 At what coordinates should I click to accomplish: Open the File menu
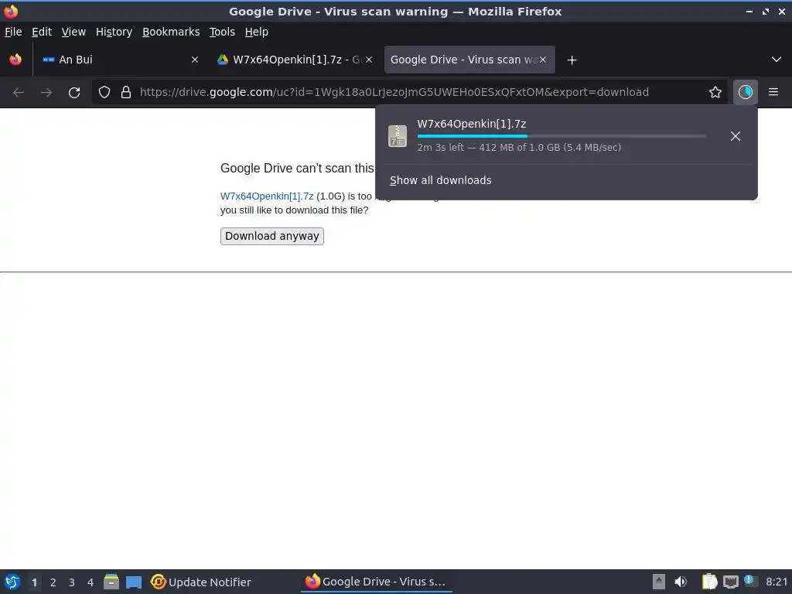(x=13, y=32)
